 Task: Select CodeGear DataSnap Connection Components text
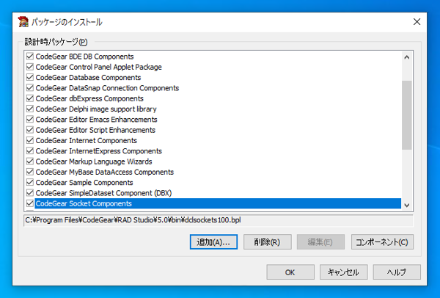pos(107,88)
